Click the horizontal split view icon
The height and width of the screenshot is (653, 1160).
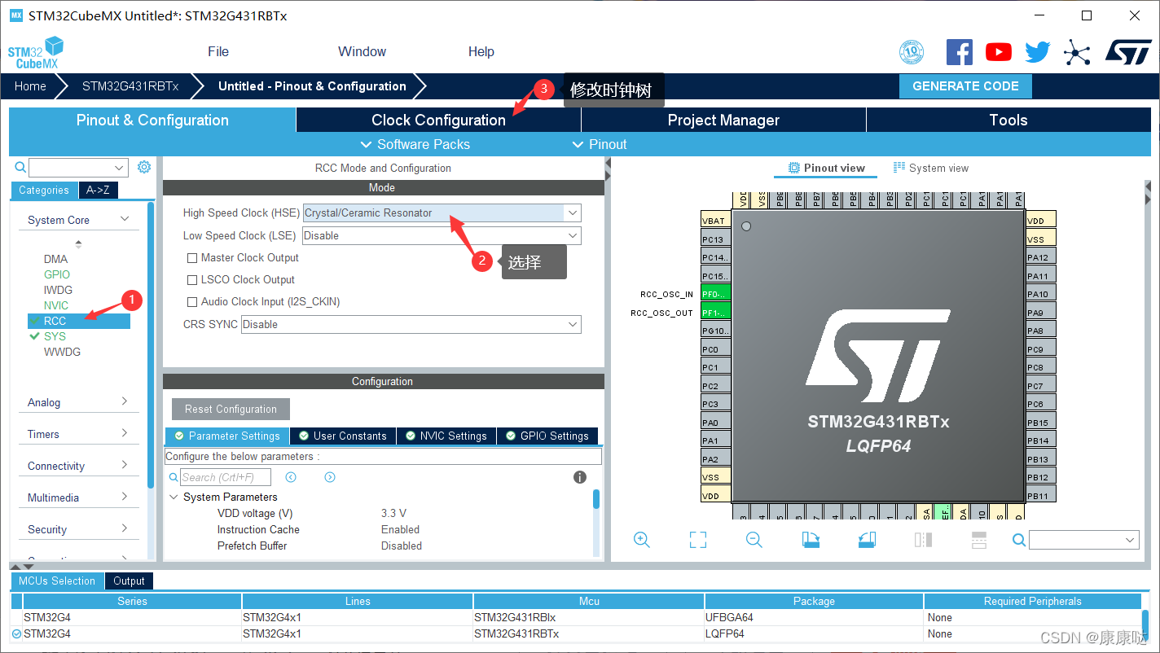pos(979,540)
